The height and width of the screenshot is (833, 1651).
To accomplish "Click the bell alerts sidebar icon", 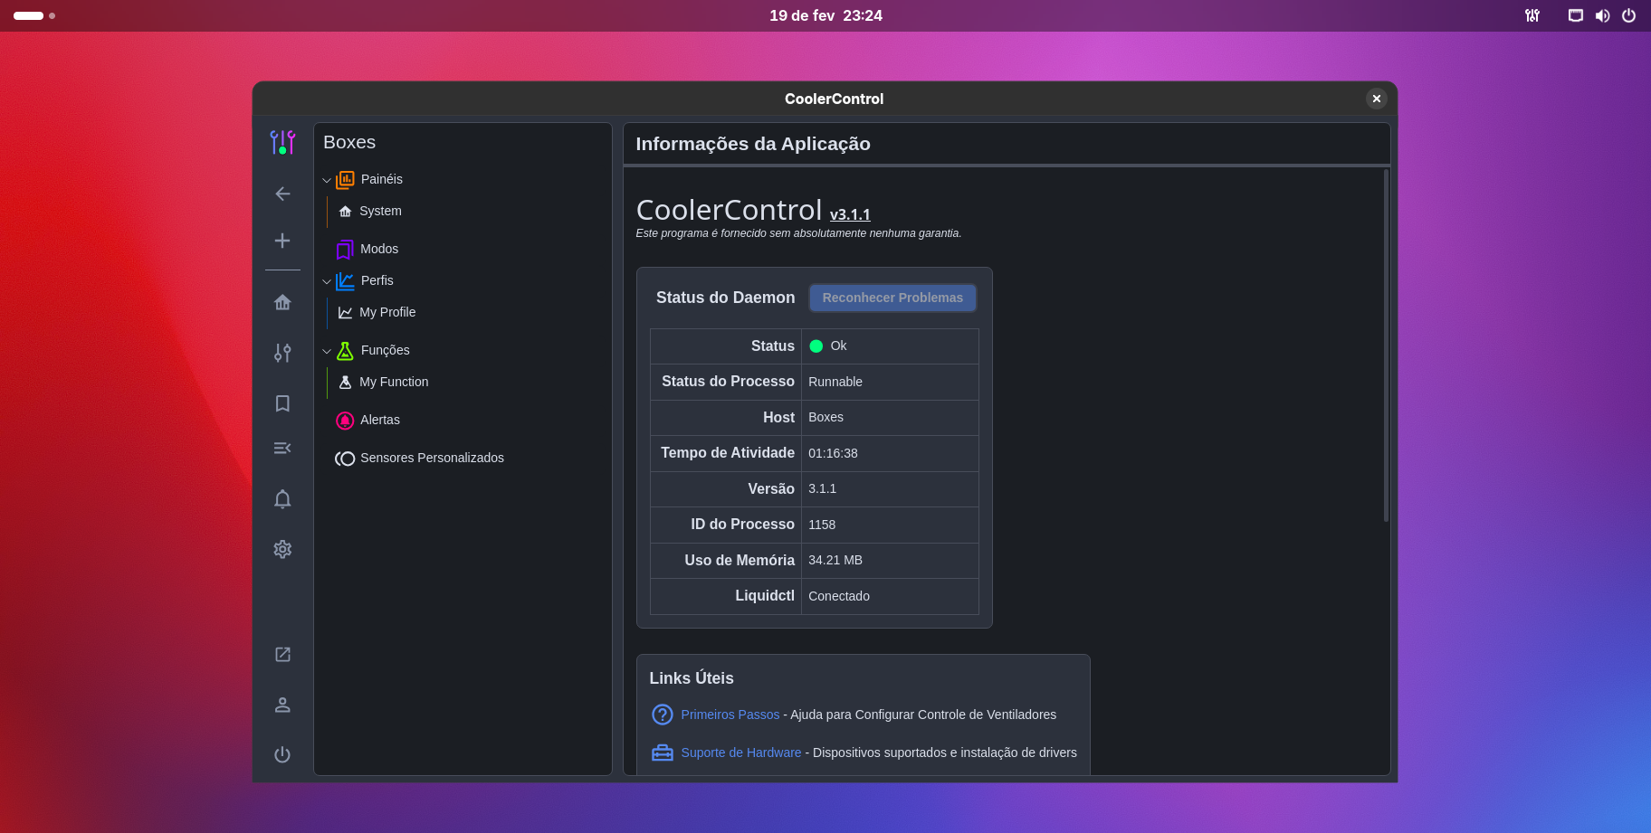I will (282, 499).
